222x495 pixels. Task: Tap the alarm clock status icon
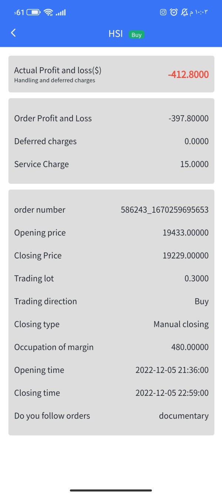(174, 13)
